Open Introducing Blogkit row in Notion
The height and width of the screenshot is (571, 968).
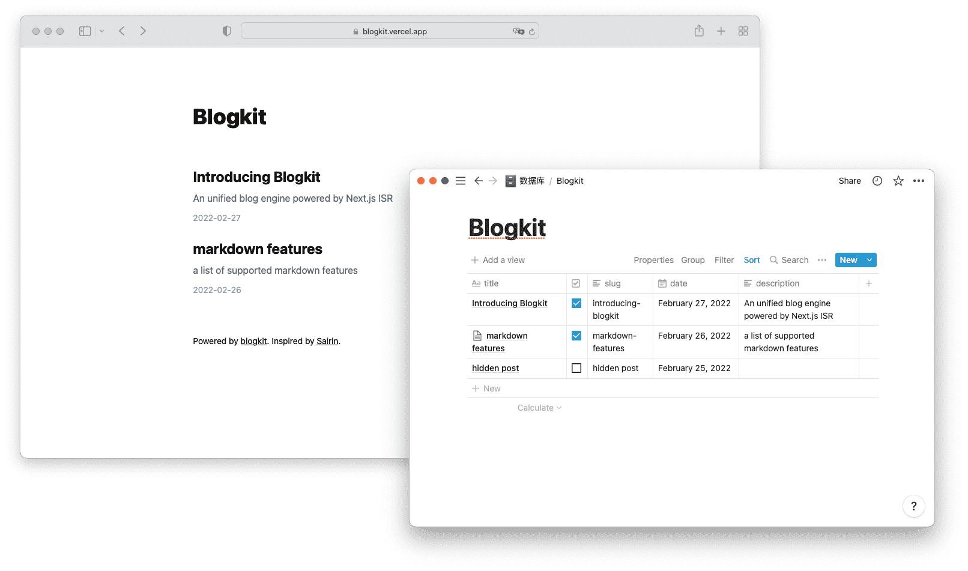509,303
